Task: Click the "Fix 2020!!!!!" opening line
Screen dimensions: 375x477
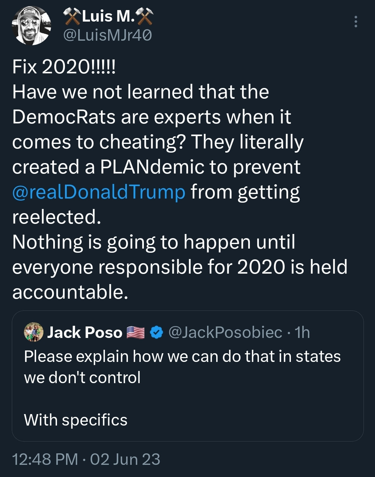Action: point(64,66)
